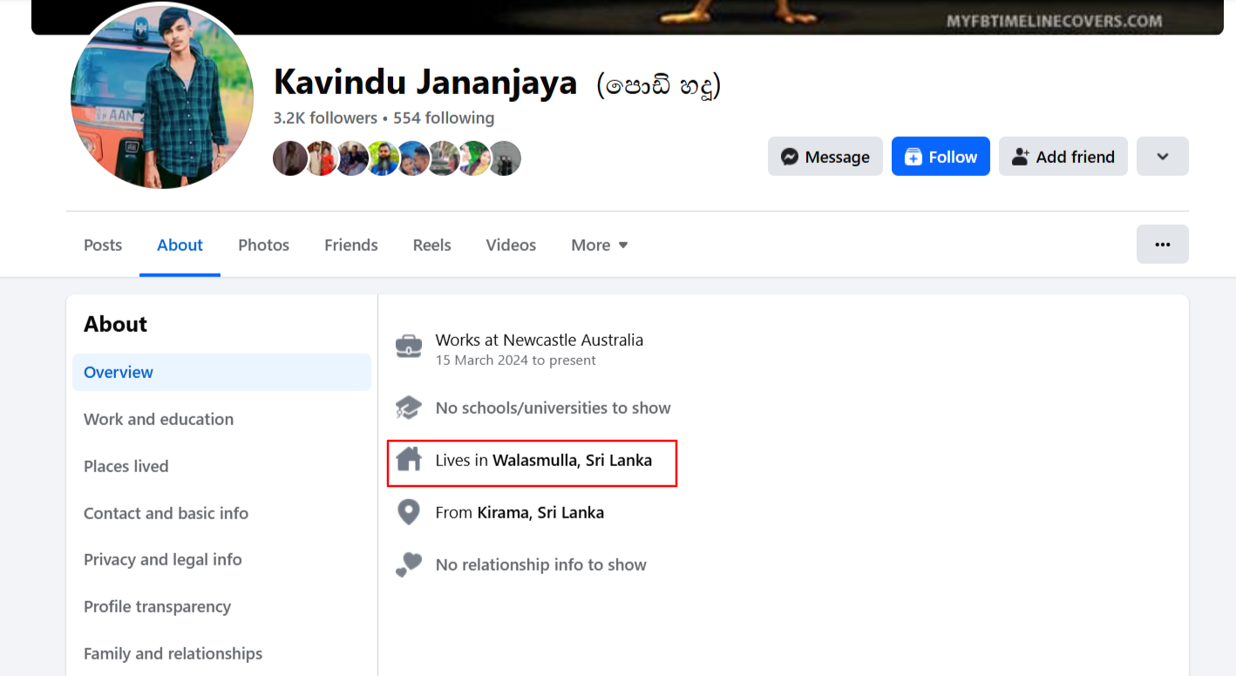The image size is (1236, 676).
Task: Switch to the Posts tab
Action: pyautogui.click(x=103, y=245)
